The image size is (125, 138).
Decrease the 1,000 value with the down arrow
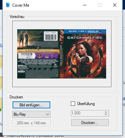pyautogui.click(x=106, y=115)
